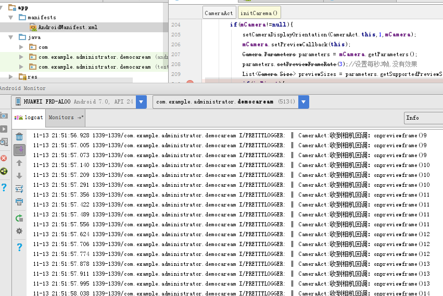
Task: Click the Android Monitor panel title
Action: (23, 88)
